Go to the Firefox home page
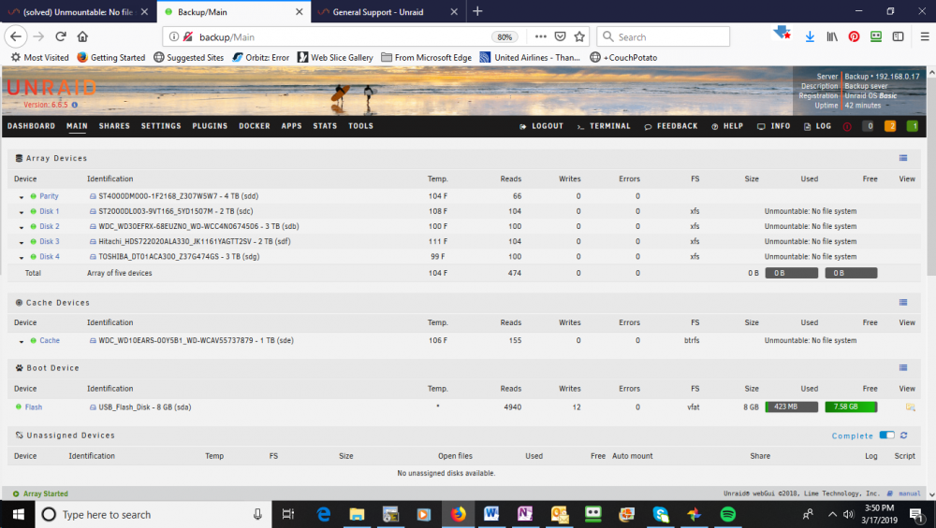The height and width of the screenshot is (528, 936). (x=82, y=36)
